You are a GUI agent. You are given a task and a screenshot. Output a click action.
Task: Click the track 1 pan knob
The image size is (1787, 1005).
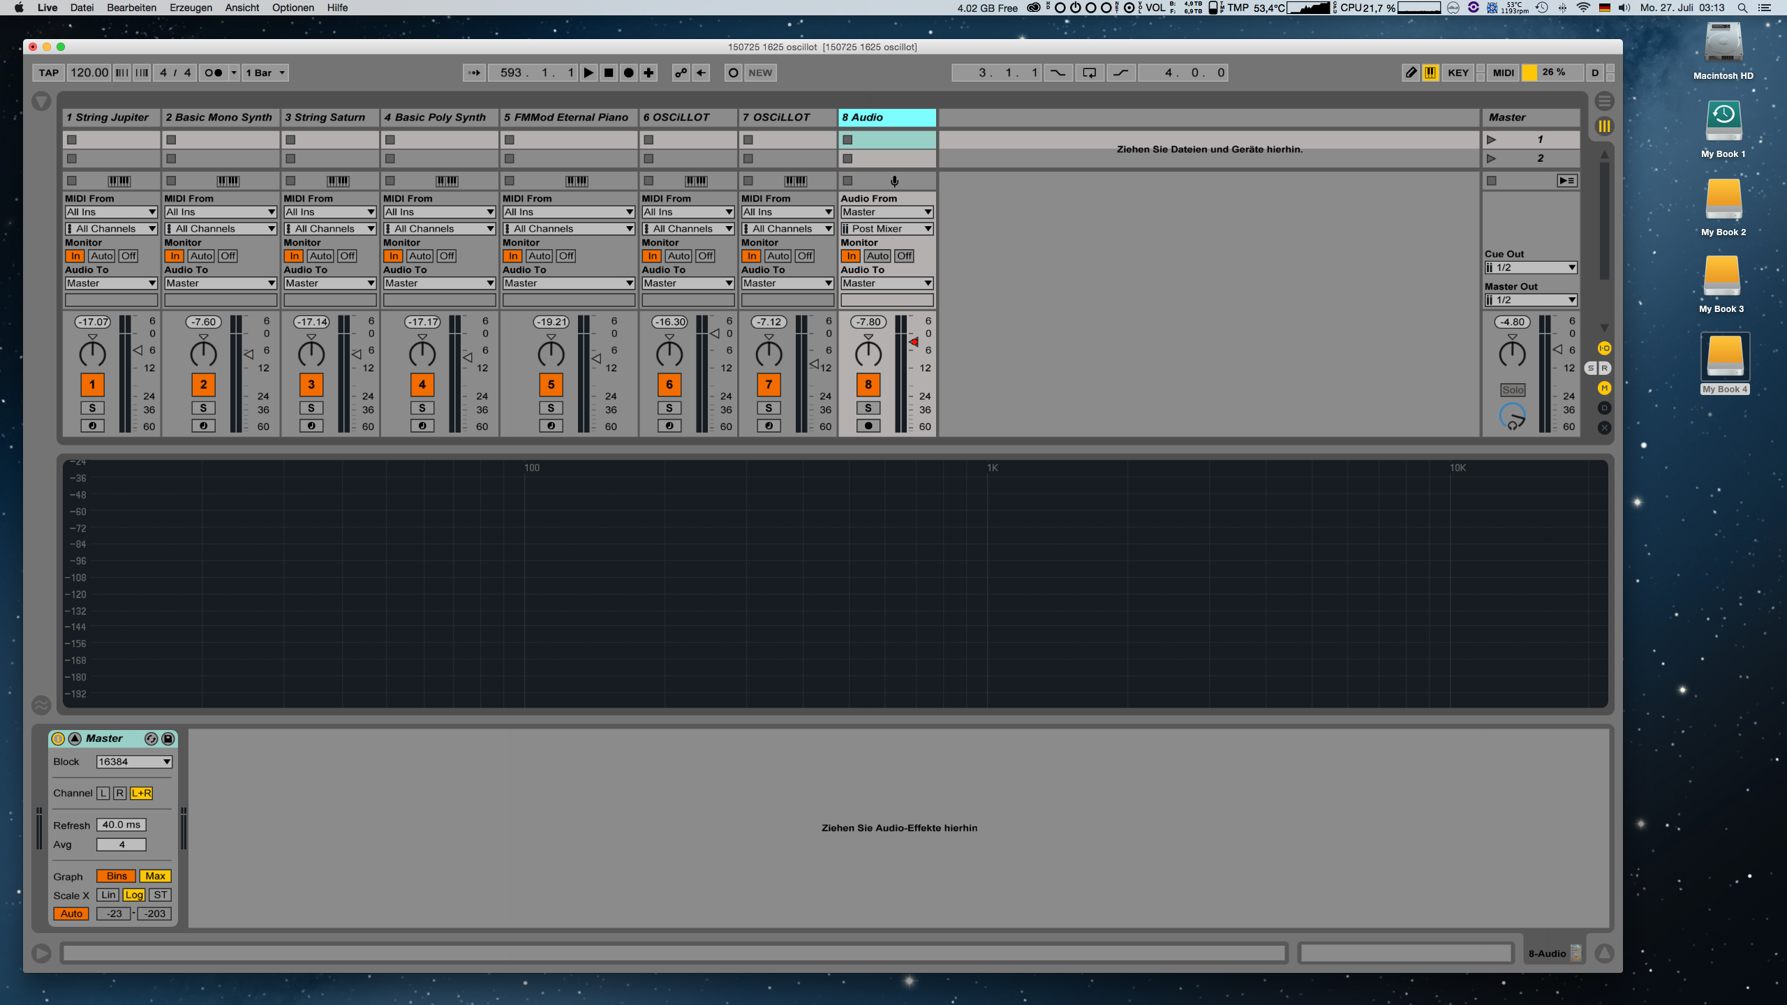coord(92,354)
